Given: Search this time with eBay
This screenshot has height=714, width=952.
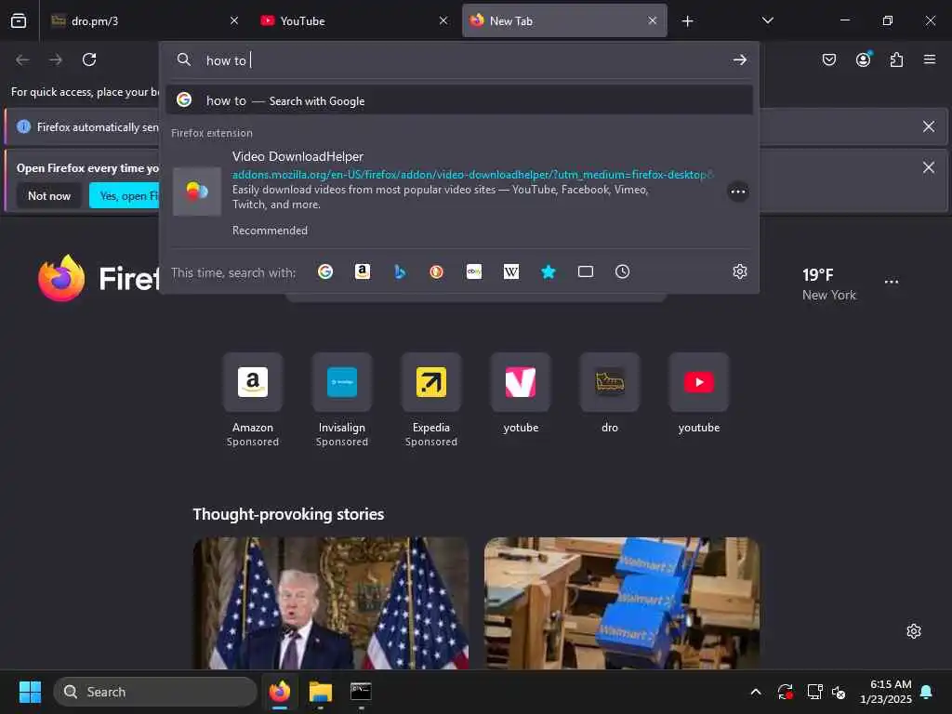Looking at the screenshot, I should click(x=474, y=271).
